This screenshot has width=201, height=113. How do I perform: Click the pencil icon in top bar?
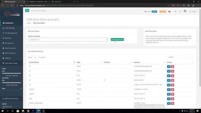tap(180, 12)
